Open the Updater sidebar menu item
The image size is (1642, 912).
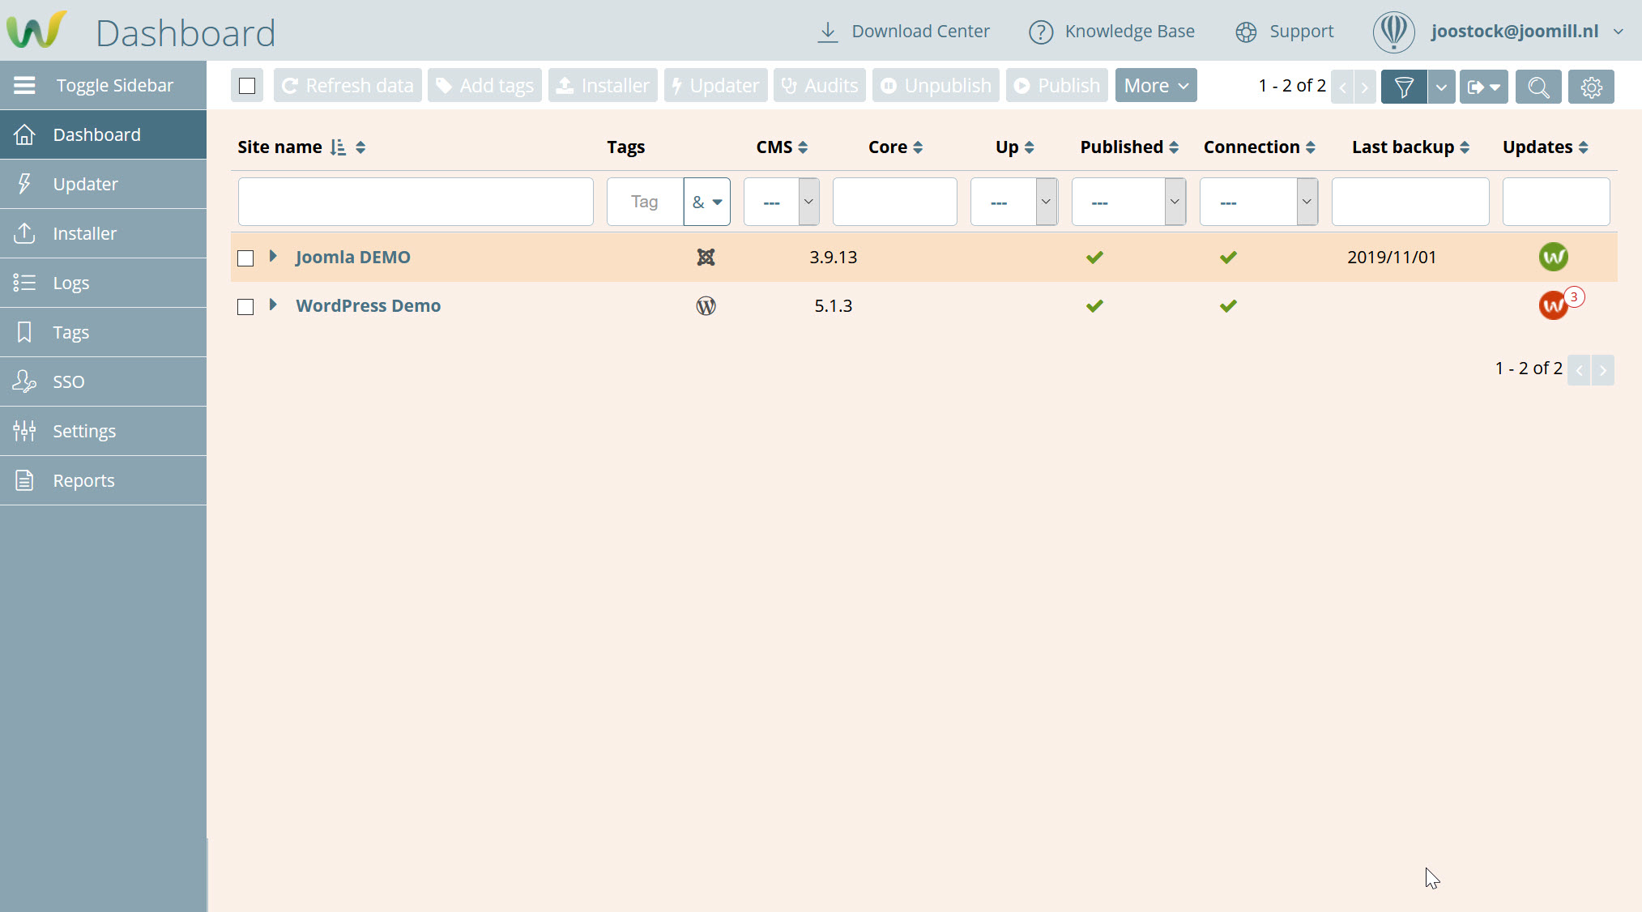coord(85,184)
